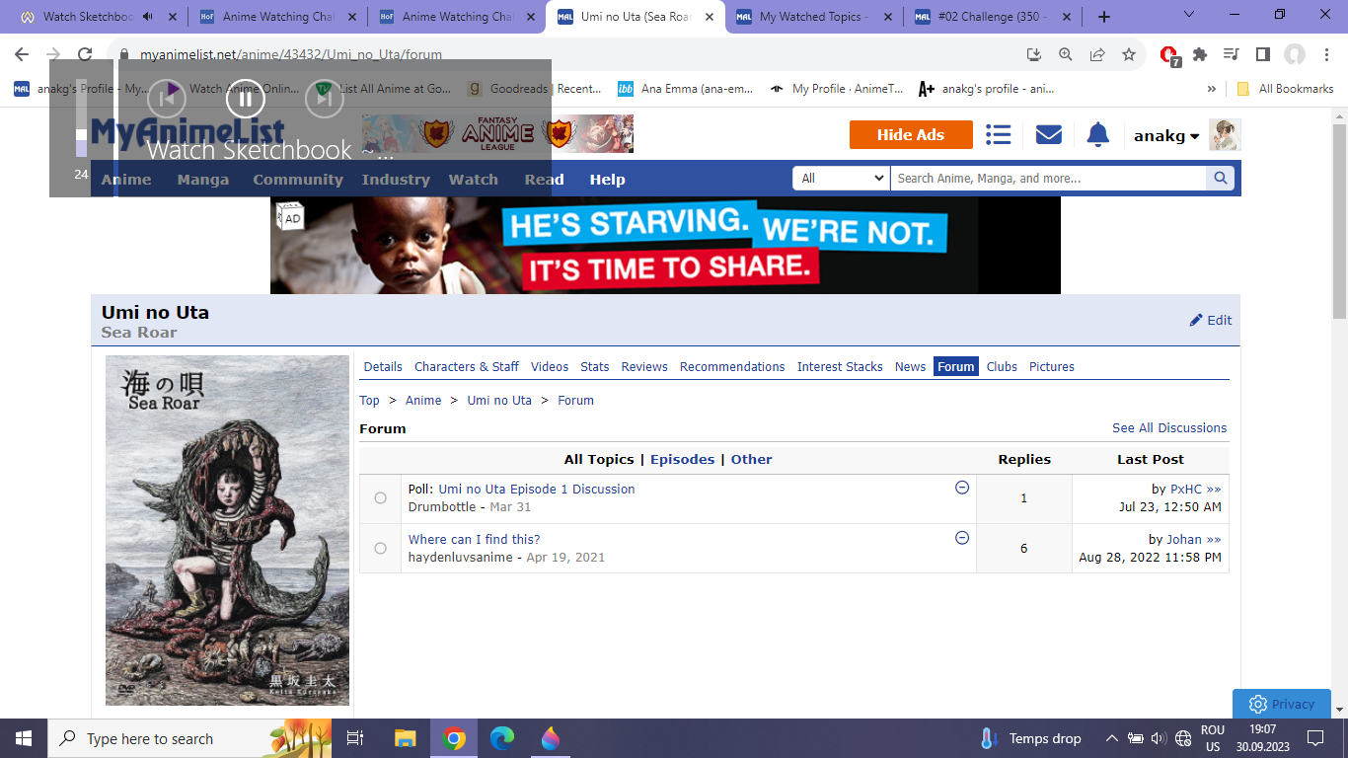Screen dimensions: 1348x758
Task: Open the Extensions puzzle icon
Action: pos(1200,55)
